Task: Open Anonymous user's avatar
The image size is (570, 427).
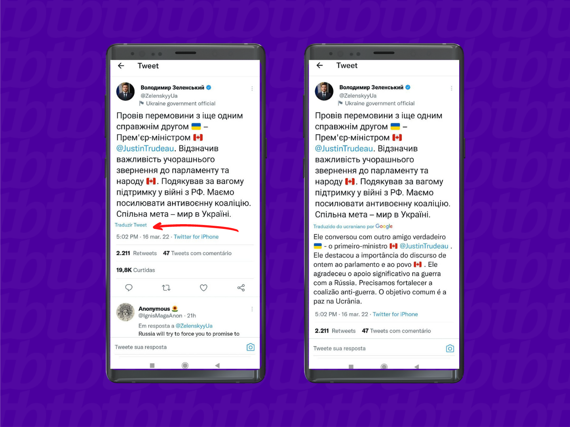Action: pyautogui.click(x=125, y=312)
